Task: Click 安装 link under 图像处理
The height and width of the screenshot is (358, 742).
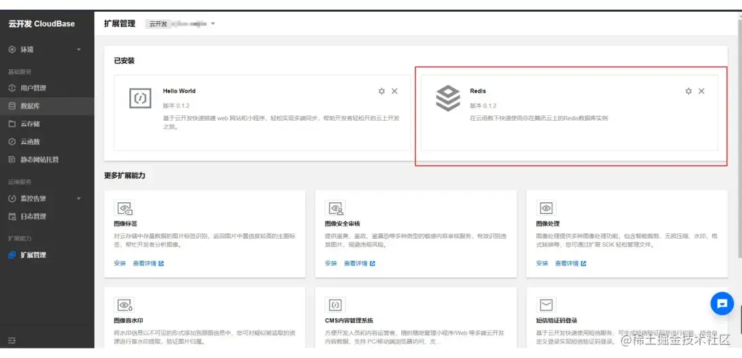Action: (x=542, y=263)
